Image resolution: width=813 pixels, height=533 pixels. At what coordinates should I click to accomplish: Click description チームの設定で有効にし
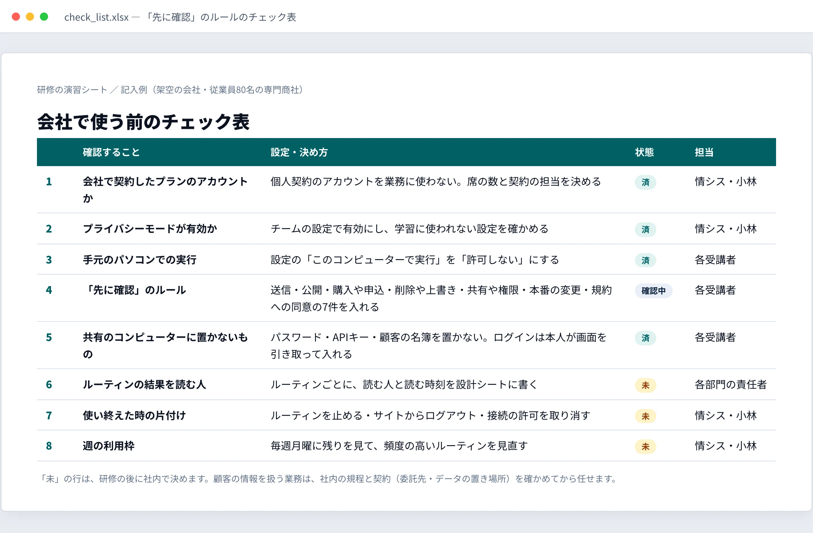409,229
